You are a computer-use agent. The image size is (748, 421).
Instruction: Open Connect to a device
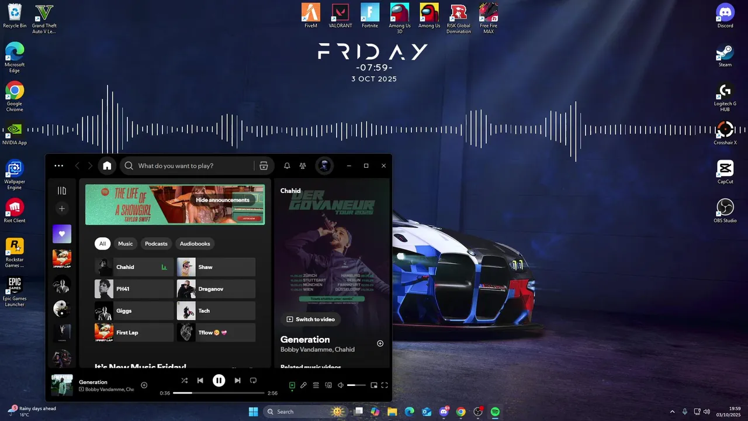328,385
